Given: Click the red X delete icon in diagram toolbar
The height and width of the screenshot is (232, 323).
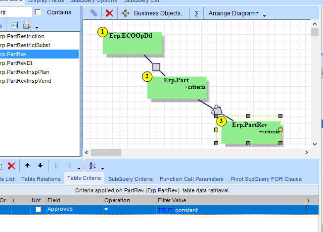Looking at the screenshot, I should pyautogui.click(x=110, y=13).
